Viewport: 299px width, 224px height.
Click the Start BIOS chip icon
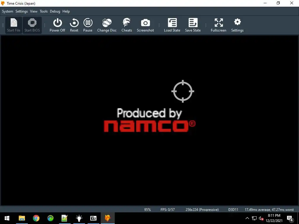point(32,25)
